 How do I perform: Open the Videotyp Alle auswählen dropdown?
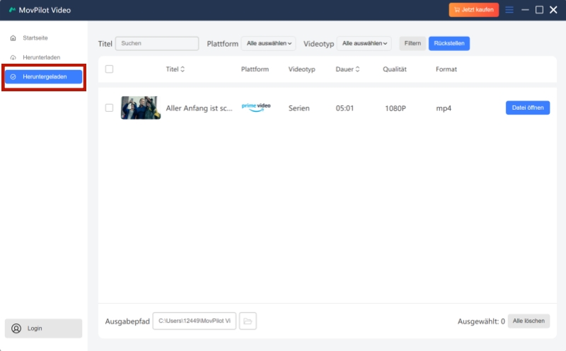pyautogui.click(x=364, y=43)
